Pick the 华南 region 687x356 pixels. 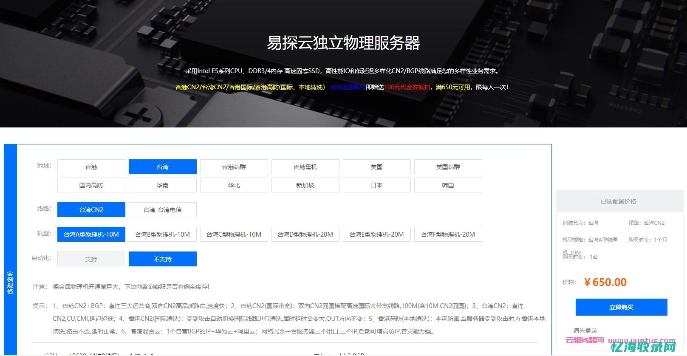pyautogui.click(x=163, y=185)
